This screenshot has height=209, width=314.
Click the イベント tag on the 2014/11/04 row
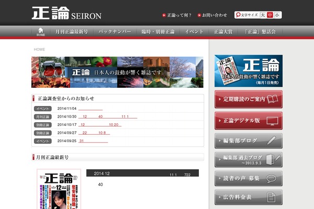(43, 109)
